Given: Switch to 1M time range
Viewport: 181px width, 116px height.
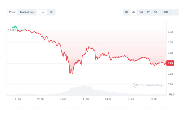Looking at the screenshot, I should pos(141,12).
